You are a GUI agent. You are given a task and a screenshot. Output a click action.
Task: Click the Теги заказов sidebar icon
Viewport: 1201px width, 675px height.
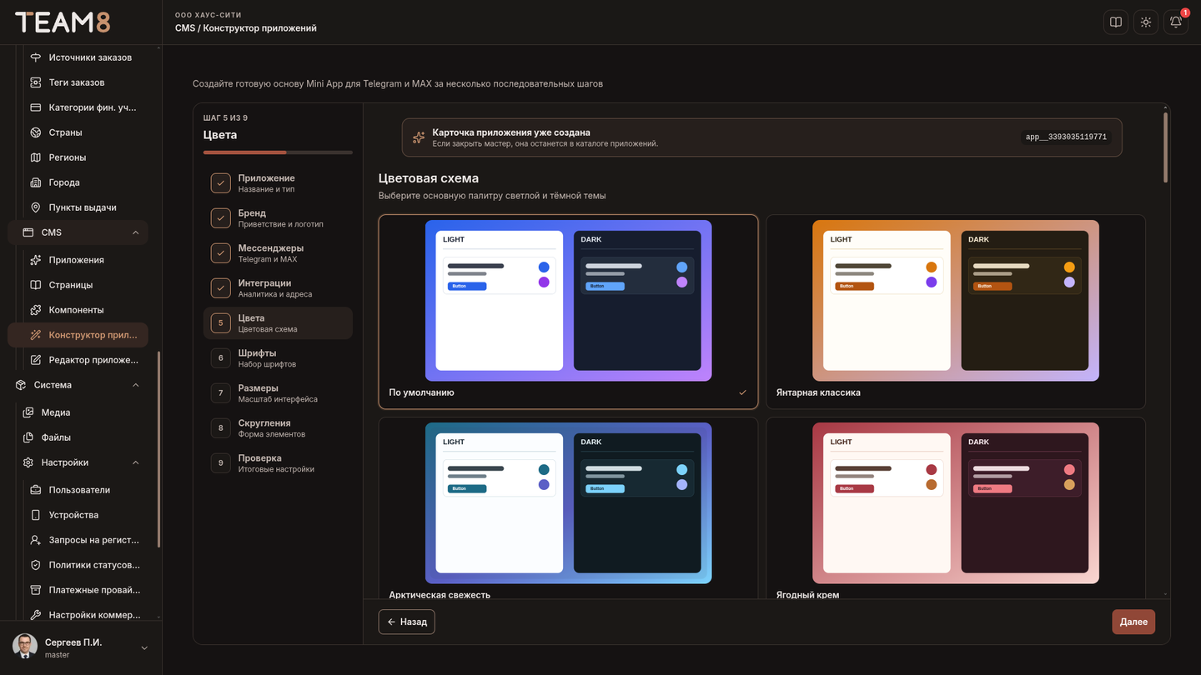35,82
